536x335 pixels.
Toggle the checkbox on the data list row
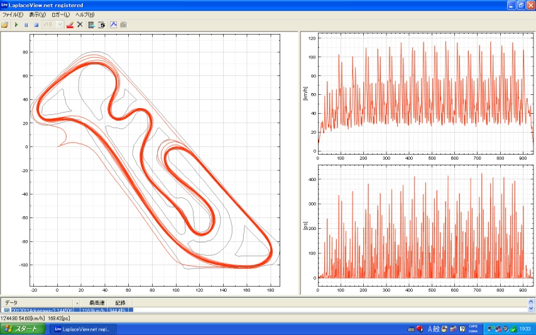pyautogui.click(x=7, y=310)
